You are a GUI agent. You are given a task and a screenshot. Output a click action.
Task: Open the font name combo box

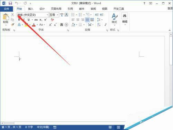point(33,15)
